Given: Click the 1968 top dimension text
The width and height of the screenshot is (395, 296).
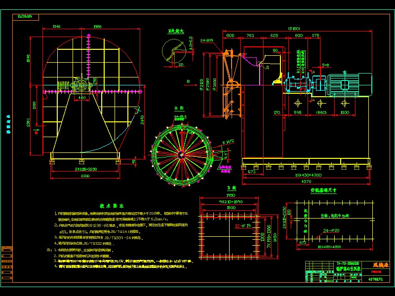Looking at the screenshot, I should [x=97, y=27].
